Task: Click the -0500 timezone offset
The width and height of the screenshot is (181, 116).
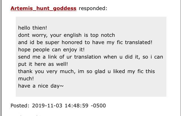Action: coord(98,106)
